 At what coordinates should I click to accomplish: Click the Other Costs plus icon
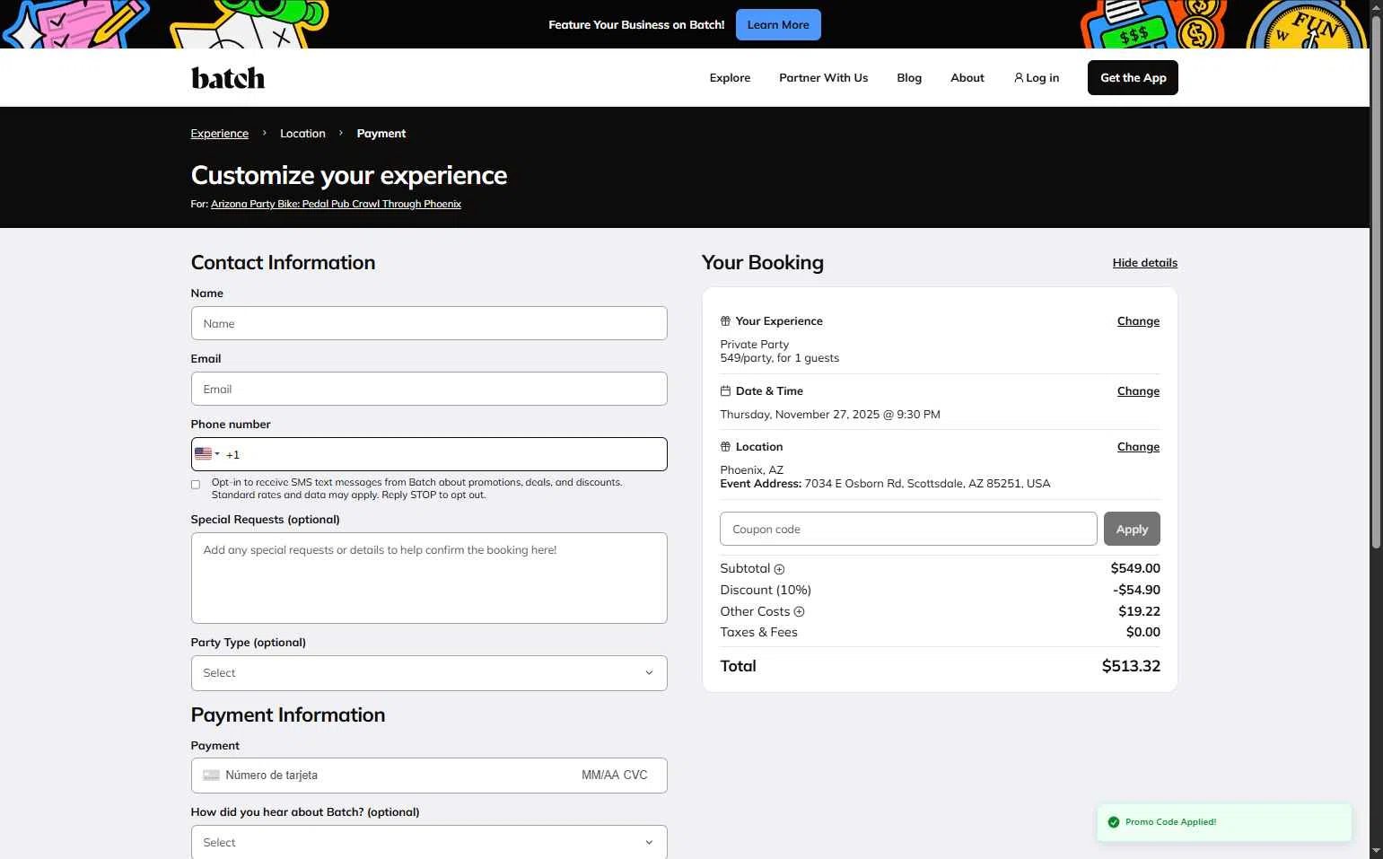[799, 612]
